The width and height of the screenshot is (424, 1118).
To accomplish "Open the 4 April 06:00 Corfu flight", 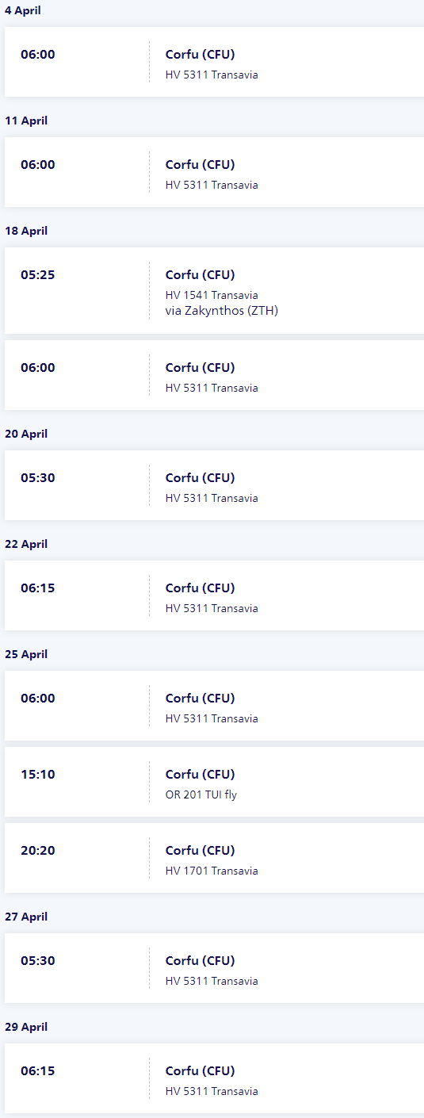I will click(x=214, y=62).
